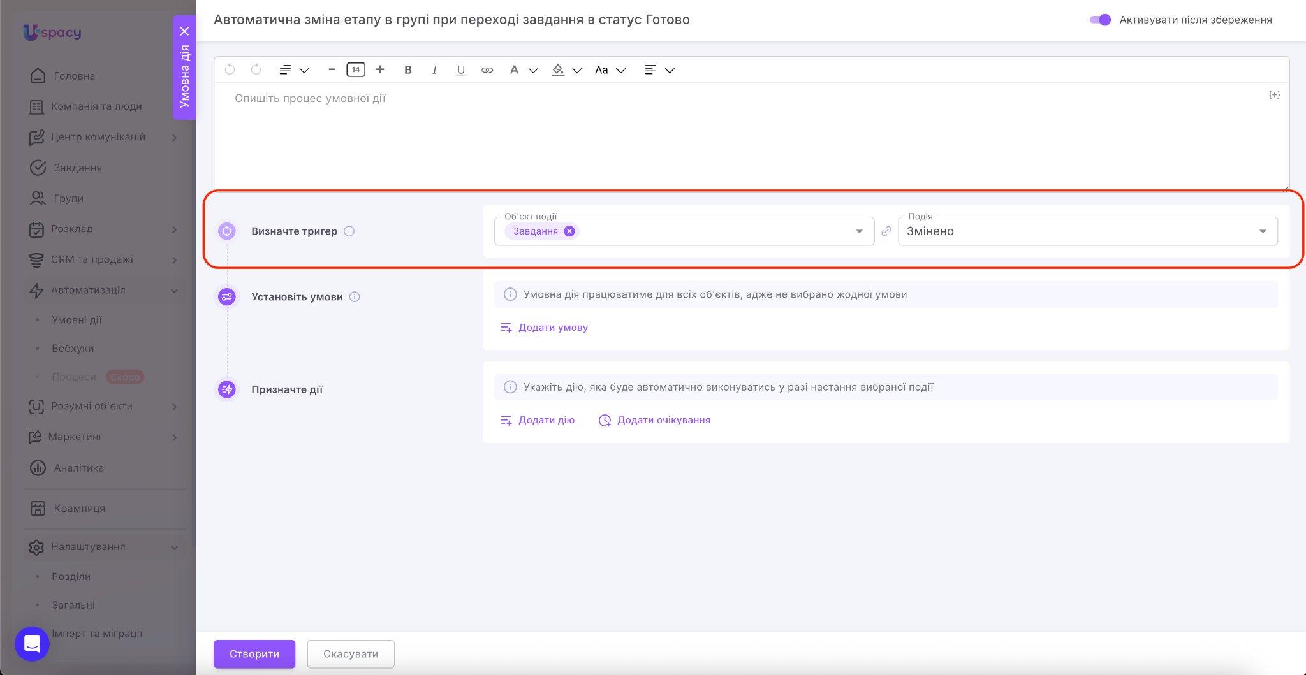Click the Додати умову link
This screenshot has width=1306, height=675.
click(552, 328)
